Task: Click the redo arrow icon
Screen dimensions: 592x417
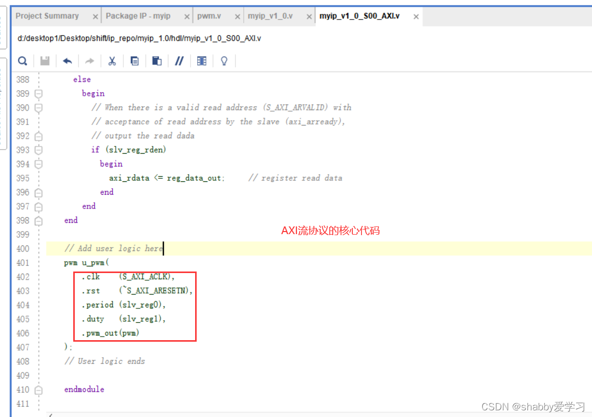Action: tap(90, 61)
